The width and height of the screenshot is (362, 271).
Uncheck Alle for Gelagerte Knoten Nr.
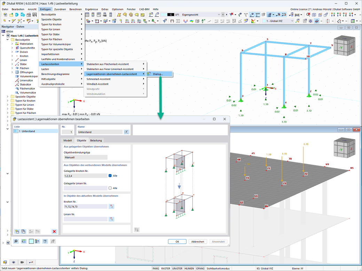pyautogui.click(x=110, y=175)
